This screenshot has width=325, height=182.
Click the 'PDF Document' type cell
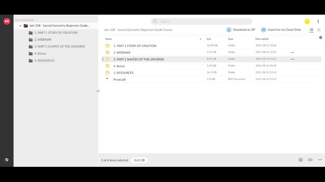click(237, 79)
